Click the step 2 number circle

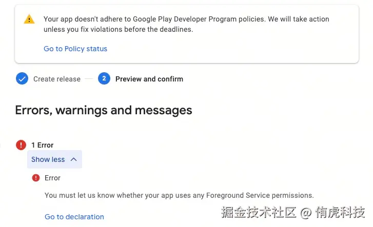tap(104, 79)
